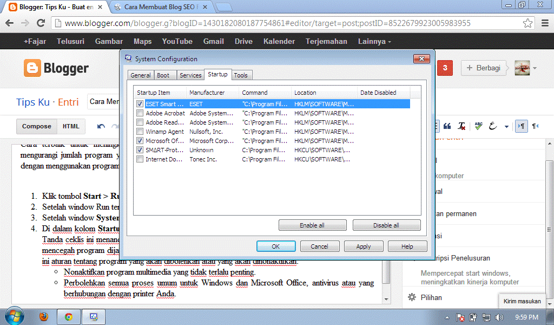Switch editor to HTML mode
This screenshot has width=554, height=325.
(71, 126)
